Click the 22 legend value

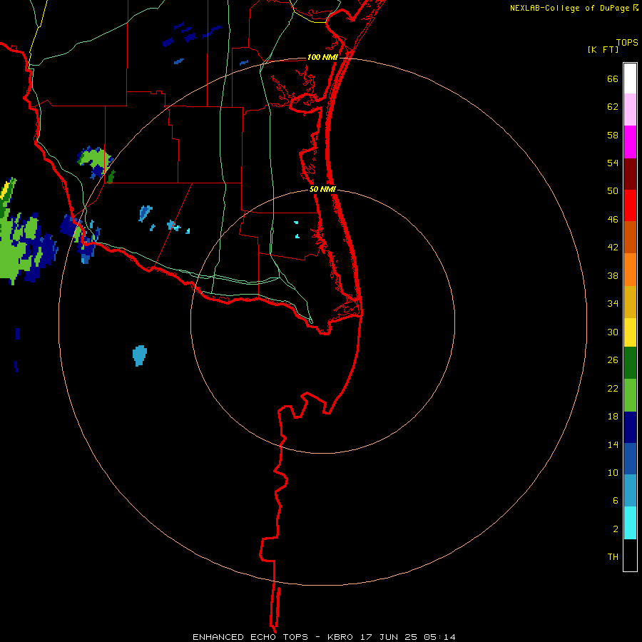point(613,388)
